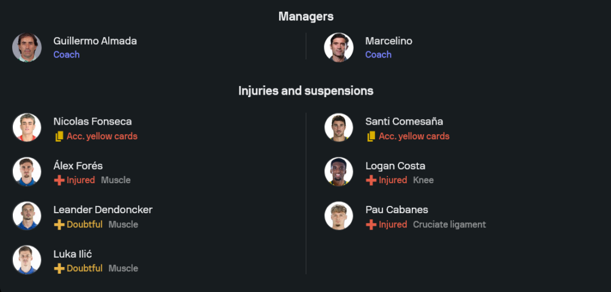Click the yellow cards icon under Nicolas Fonseca
Viewport: 611px width, 292px height.
(59, 136)
